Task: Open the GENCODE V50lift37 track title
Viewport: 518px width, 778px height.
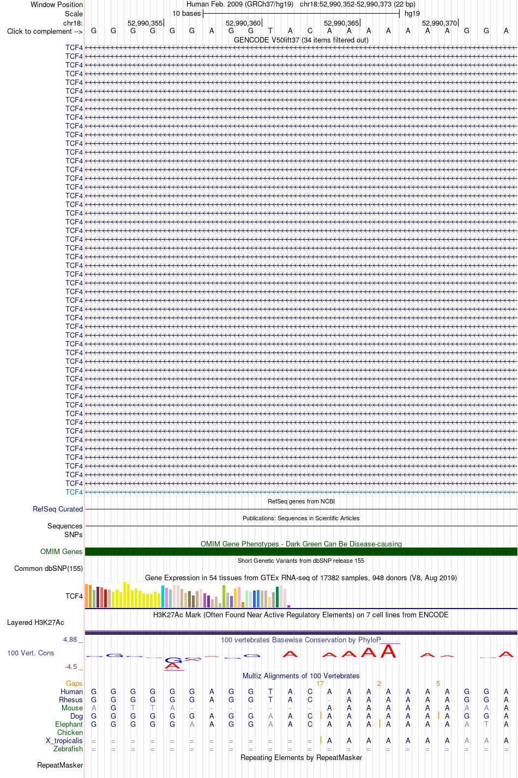Action: [x=301, y=40]
